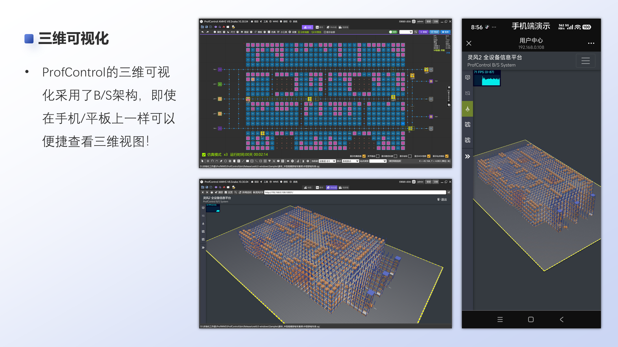Click the search magnifier in top toolbar

coord(416,32)
